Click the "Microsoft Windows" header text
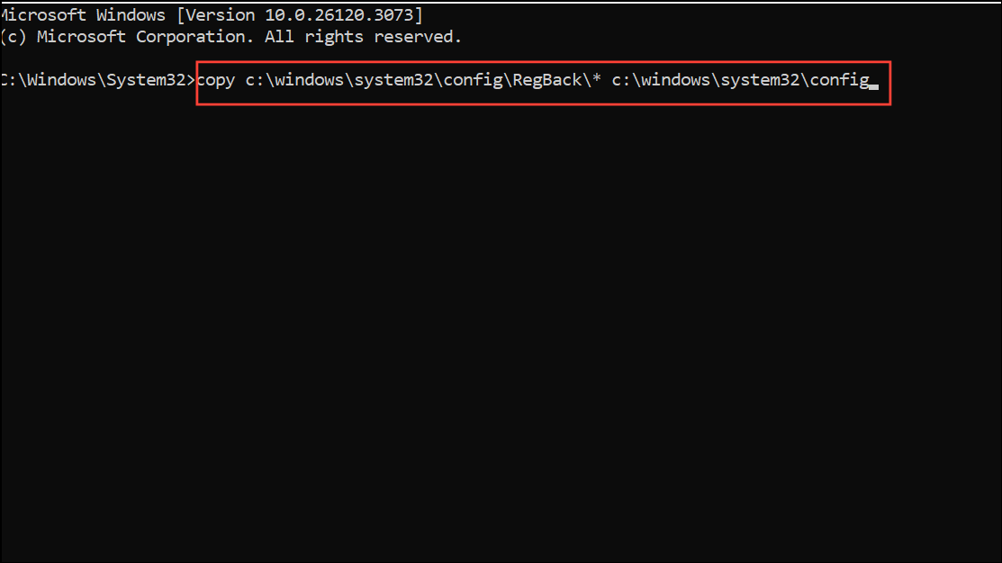Screen dimensions: 1002x563 [83, 14]
